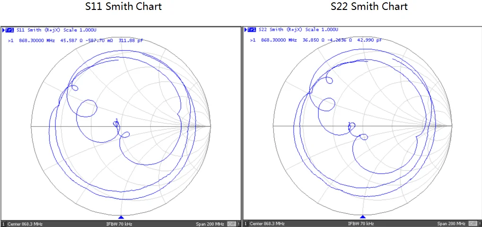482x227 pixels.
Task: Click the blue triangle marker below S11 chart
Action: [x=121, y=217]
